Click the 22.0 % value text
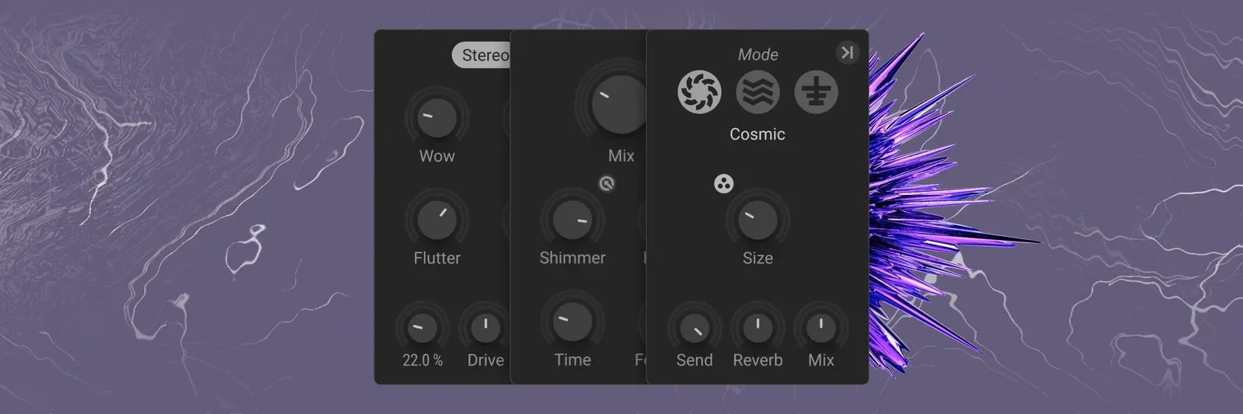This screenshot has width=1243, height=414. click(423, 360)
